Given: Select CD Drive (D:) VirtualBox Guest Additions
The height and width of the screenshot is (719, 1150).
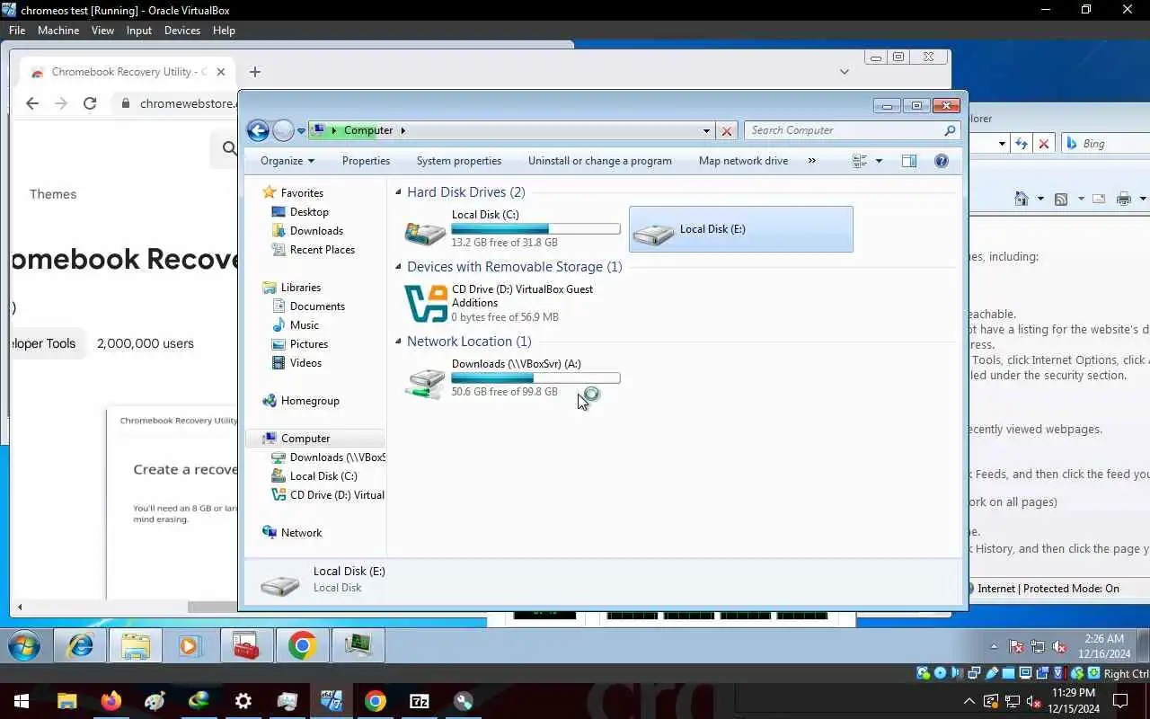Looking at the screenshot, I should click(512, 303).
